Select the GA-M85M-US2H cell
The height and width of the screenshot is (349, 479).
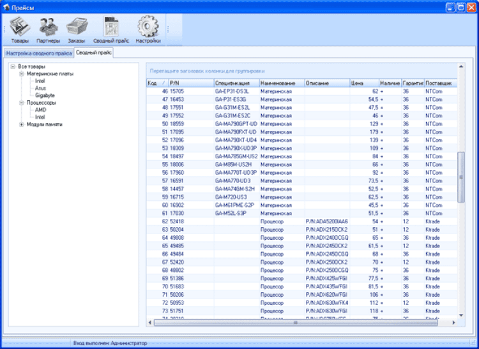tap(236, 165)
